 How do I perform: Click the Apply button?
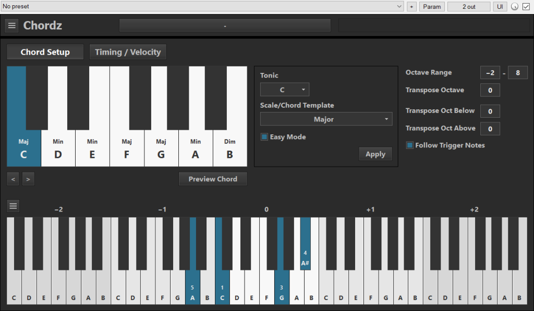pos(375,154)
